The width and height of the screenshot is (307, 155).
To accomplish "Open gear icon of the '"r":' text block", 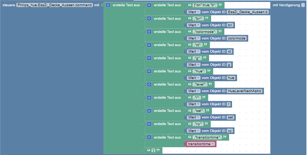I will [149, 98].
